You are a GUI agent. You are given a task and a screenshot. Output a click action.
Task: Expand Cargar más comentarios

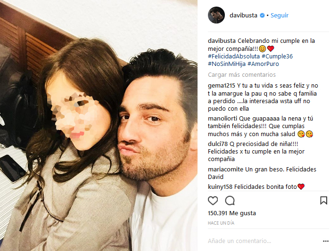(241, 74)
